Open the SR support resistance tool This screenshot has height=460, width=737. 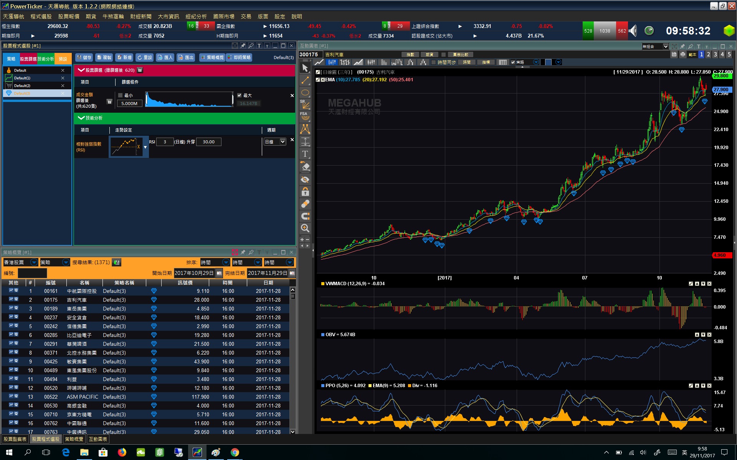(305, 104)
